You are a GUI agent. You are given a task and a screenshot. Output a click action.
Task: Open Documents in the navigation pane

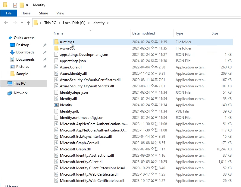click(x=25, y=59)
